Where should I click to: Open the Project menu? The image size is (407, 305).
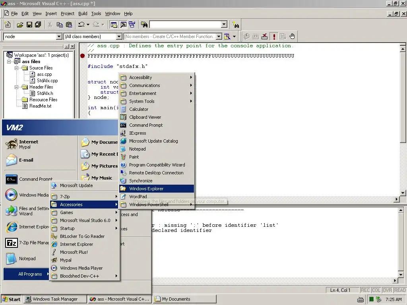[x=68, y=14]
